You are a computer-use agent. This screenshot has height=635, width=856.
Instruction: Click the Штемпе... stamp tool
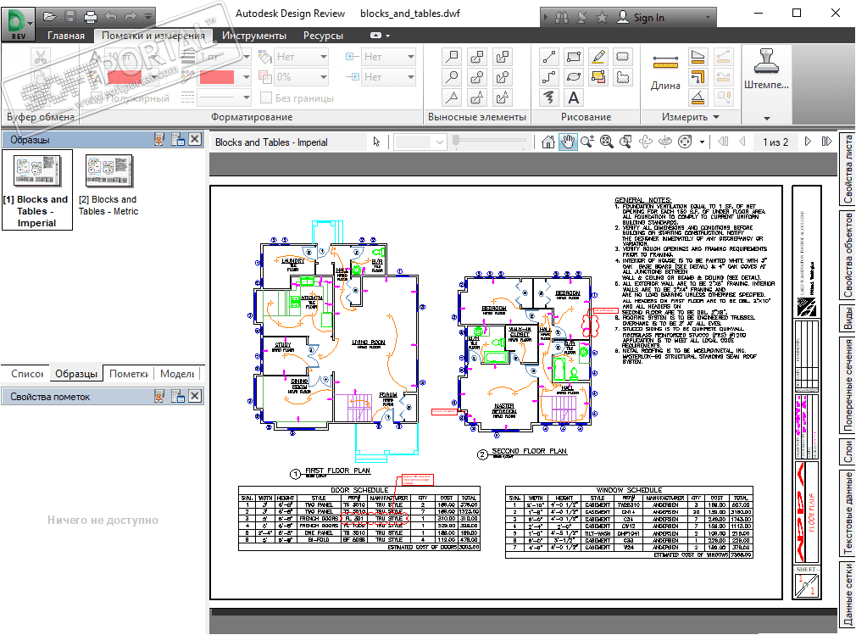click(766, 69)
